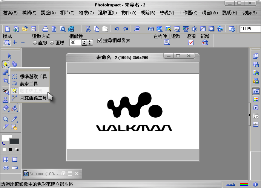Undo the last action
The width and height of the screenshot is (261, 188).
point(117,29)
